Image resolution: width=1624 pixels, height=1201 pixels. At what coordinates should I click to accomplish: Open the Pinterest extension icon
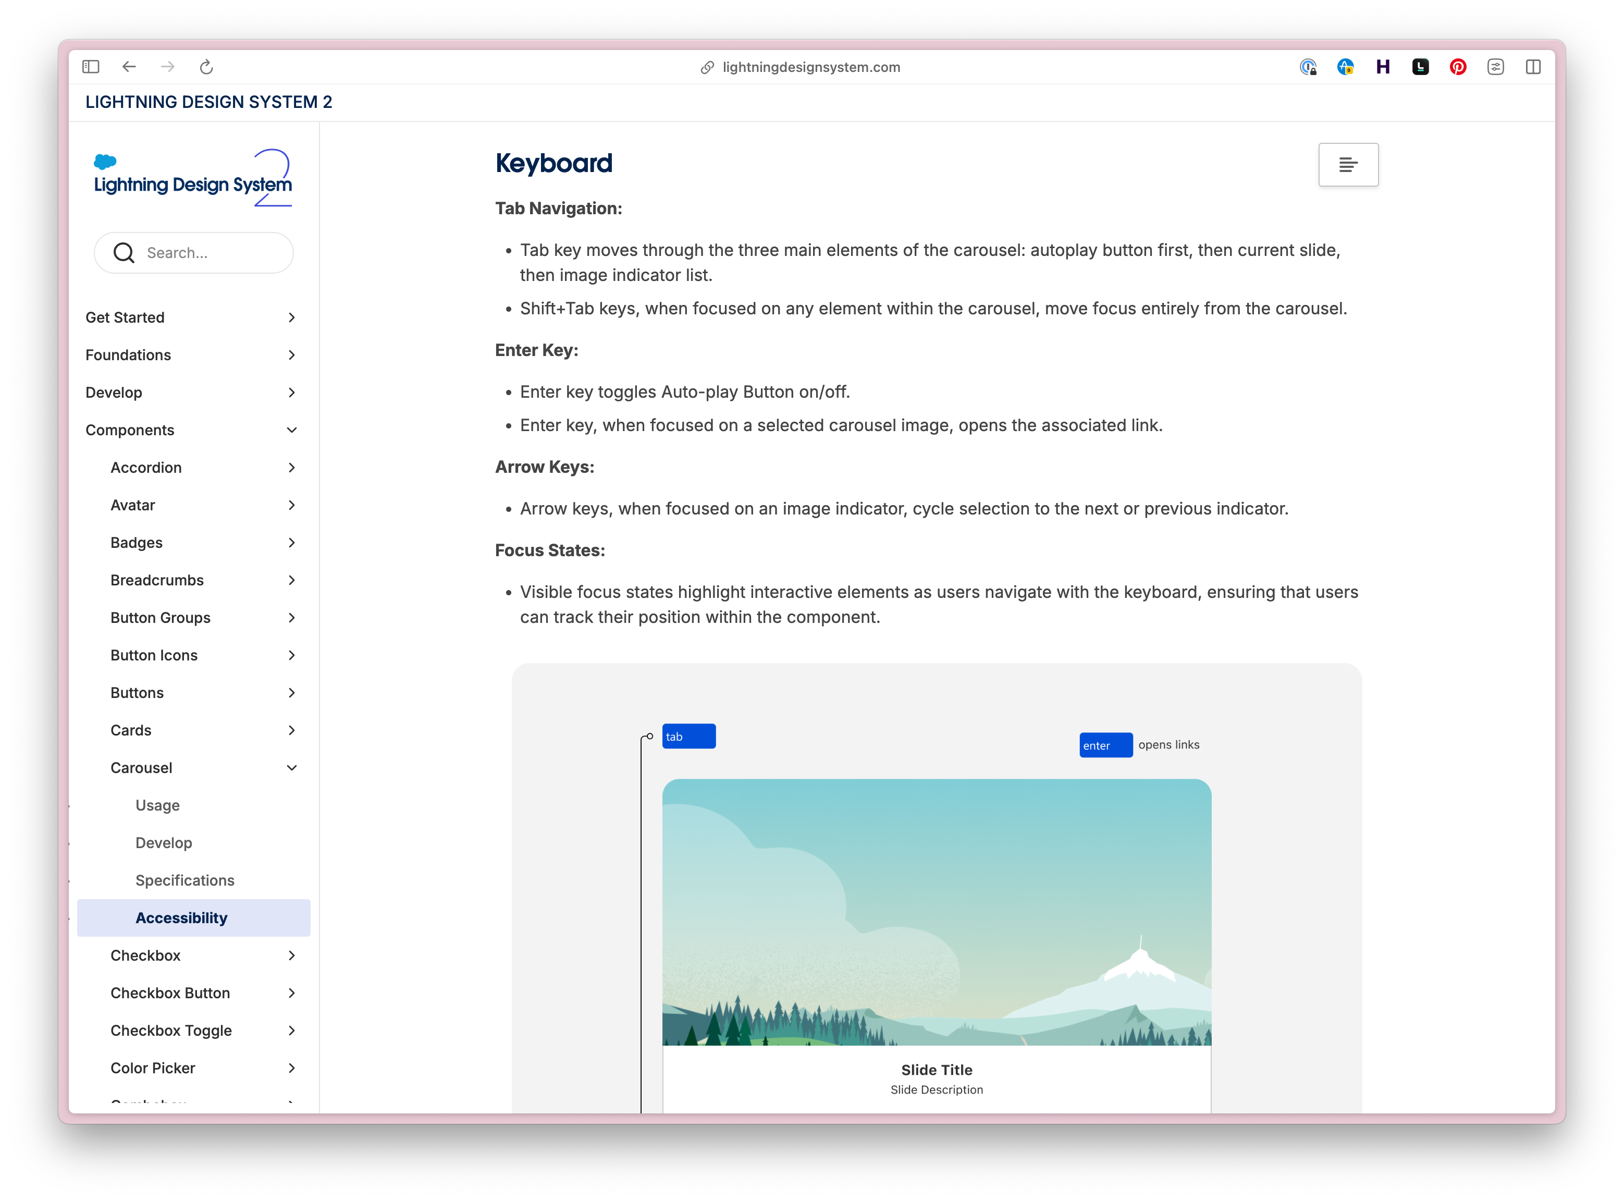pyautogui.click(x=1458, y=67)
